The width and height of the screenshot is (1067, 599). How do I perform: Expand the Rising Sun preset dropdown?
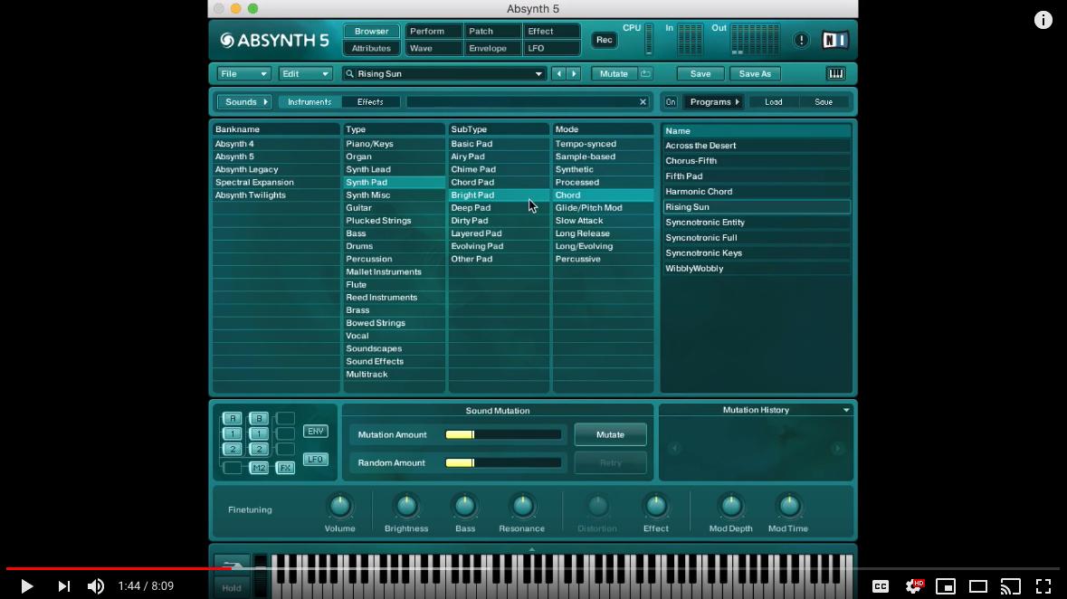coord(538,73)
